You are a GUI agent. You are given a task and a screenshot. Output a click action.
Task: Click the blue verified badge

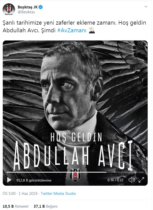40,7
